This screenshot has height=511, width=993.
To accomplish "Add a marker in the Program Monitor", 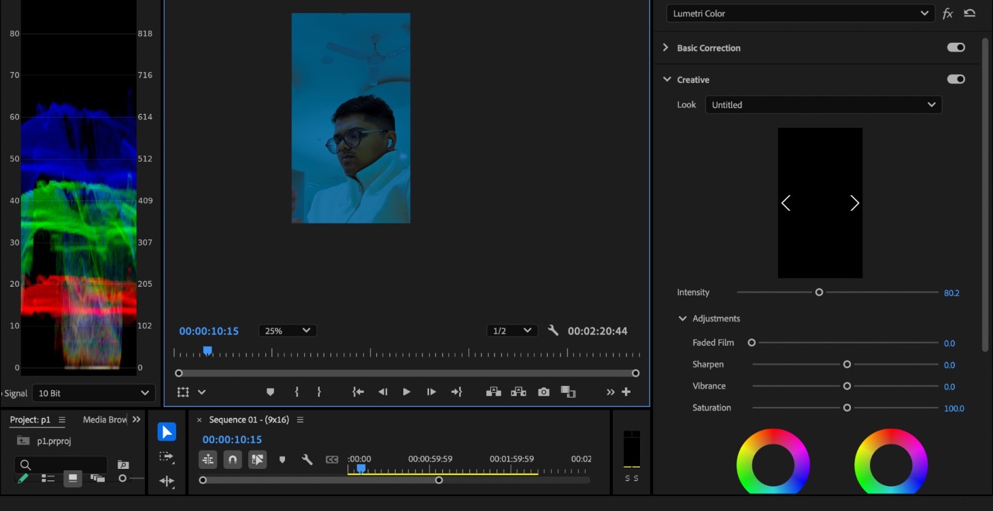I will tap(270, 392).
